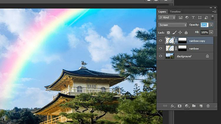Lock position move icon
Viewport: 221px width, 124px height.
(180, 33)
